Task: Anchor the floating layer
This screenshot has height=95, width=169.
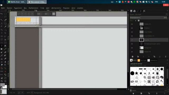Action: 160,56
